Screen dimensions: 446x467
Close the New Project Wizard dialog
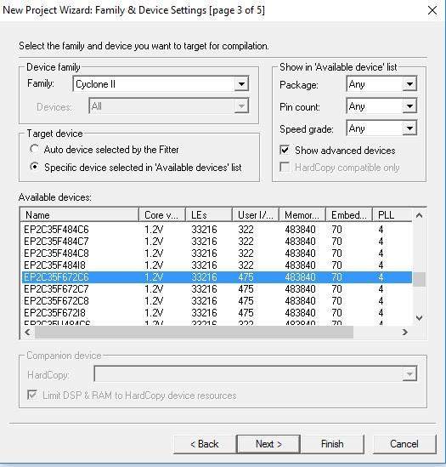click(x=432, y=10)
